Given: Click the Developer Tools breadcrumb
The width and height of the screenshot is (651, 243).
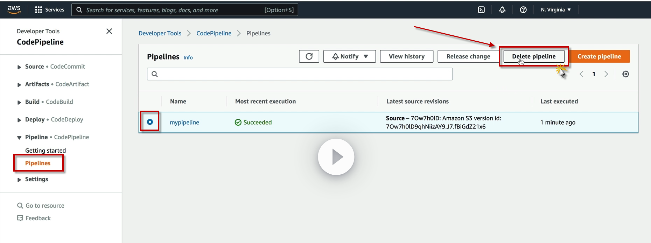Looking at the screenshot, I should coord(160,33).
